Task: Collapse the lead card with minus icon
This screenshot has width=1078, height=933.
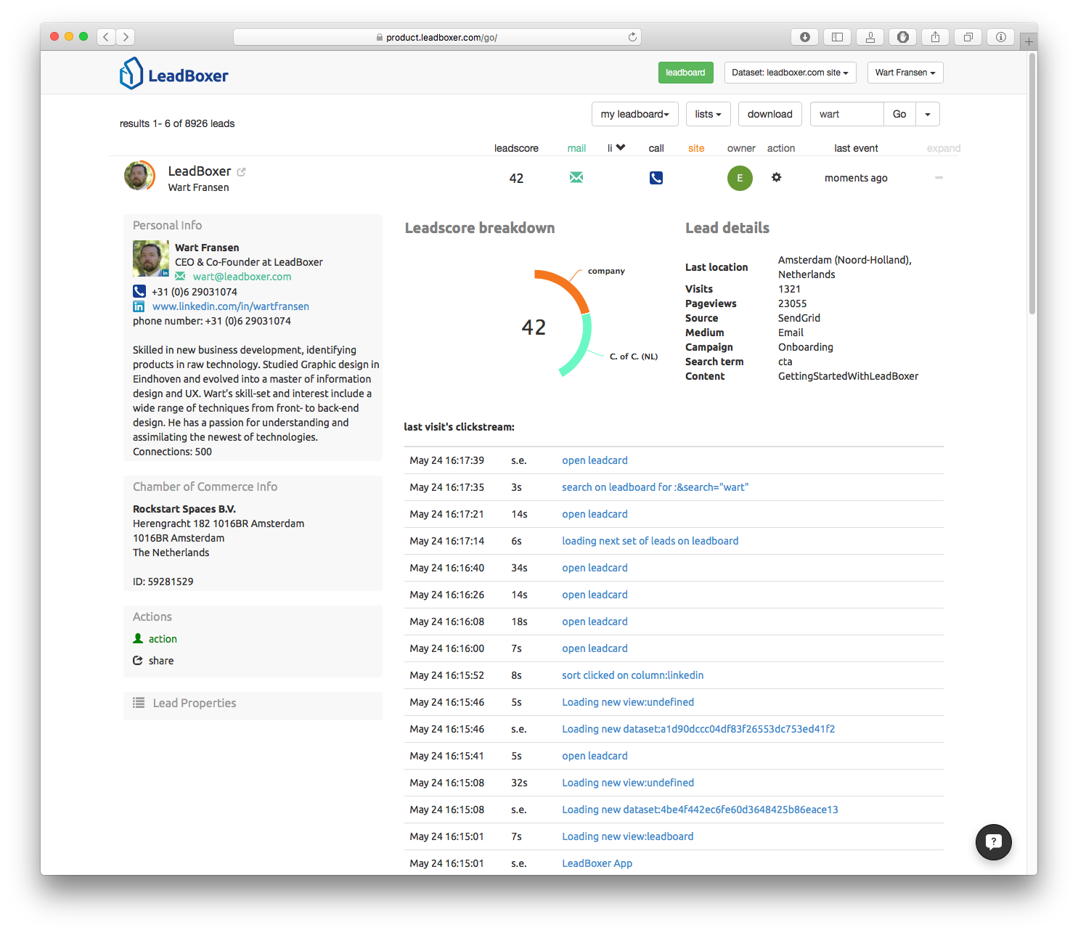Action: tap(939, 177)
